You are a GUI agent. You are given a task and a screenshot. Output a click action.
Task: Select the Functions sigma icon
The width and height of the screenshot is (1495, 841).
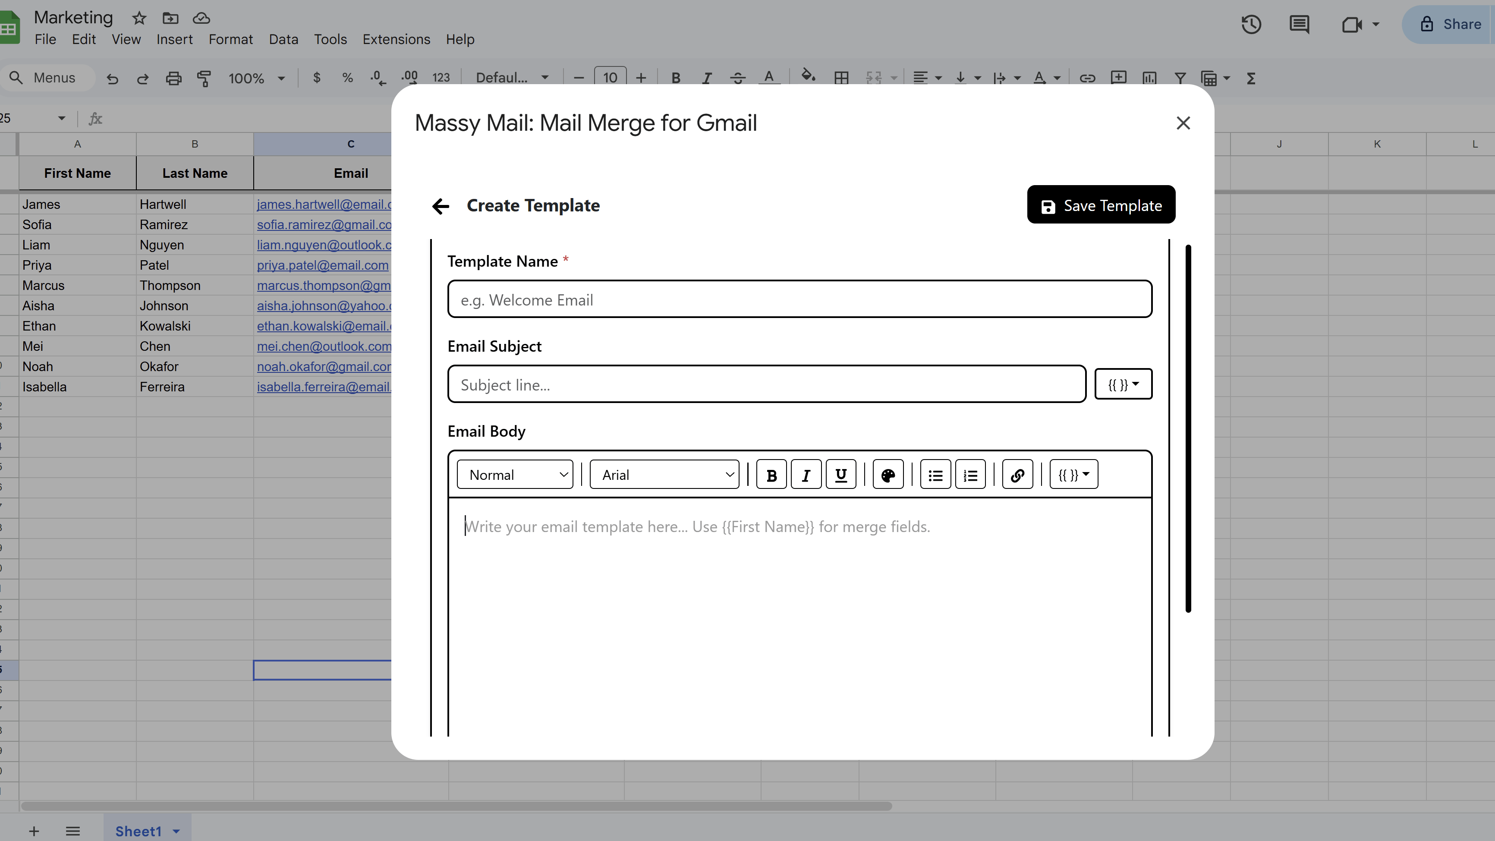tap(1251, 78)
